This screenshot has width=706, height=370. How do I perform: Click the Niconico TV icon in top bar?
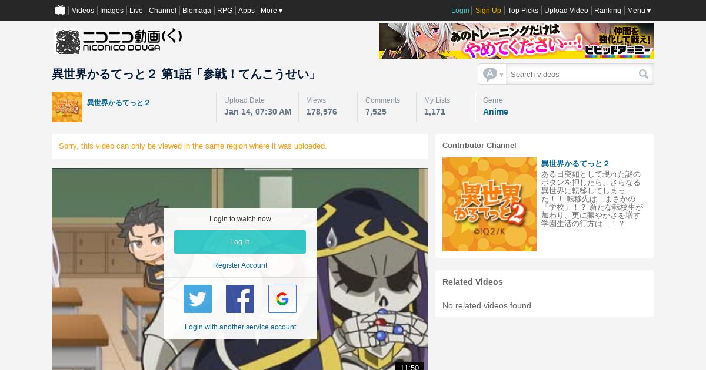point(60,10)
